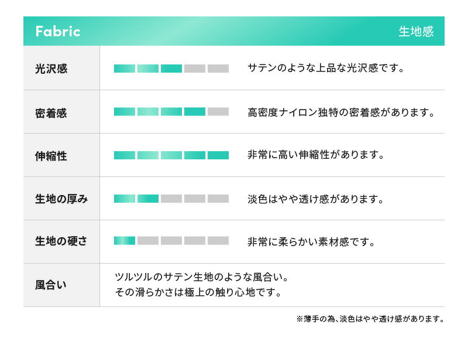Click the Fabric header title

click(x=58, y=32)
